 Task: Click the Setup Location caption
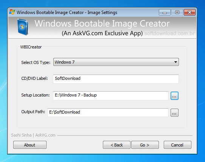[x=36, y=95]
